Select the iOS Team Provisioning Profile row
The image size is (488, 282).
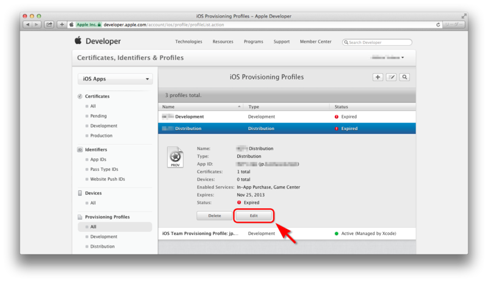[x=287, y=233]
